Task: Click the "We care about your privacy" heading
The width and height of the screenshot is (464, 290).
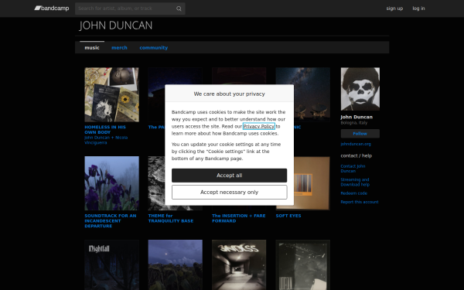Action: (x=230, y=94)
